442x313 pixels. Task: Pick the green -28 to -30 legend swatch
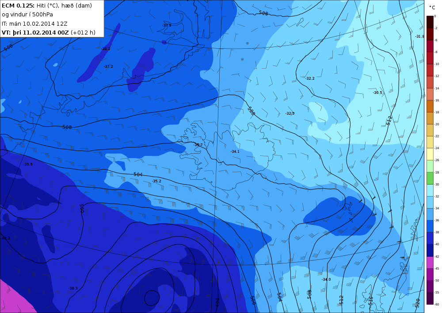(x=430, y=178)
